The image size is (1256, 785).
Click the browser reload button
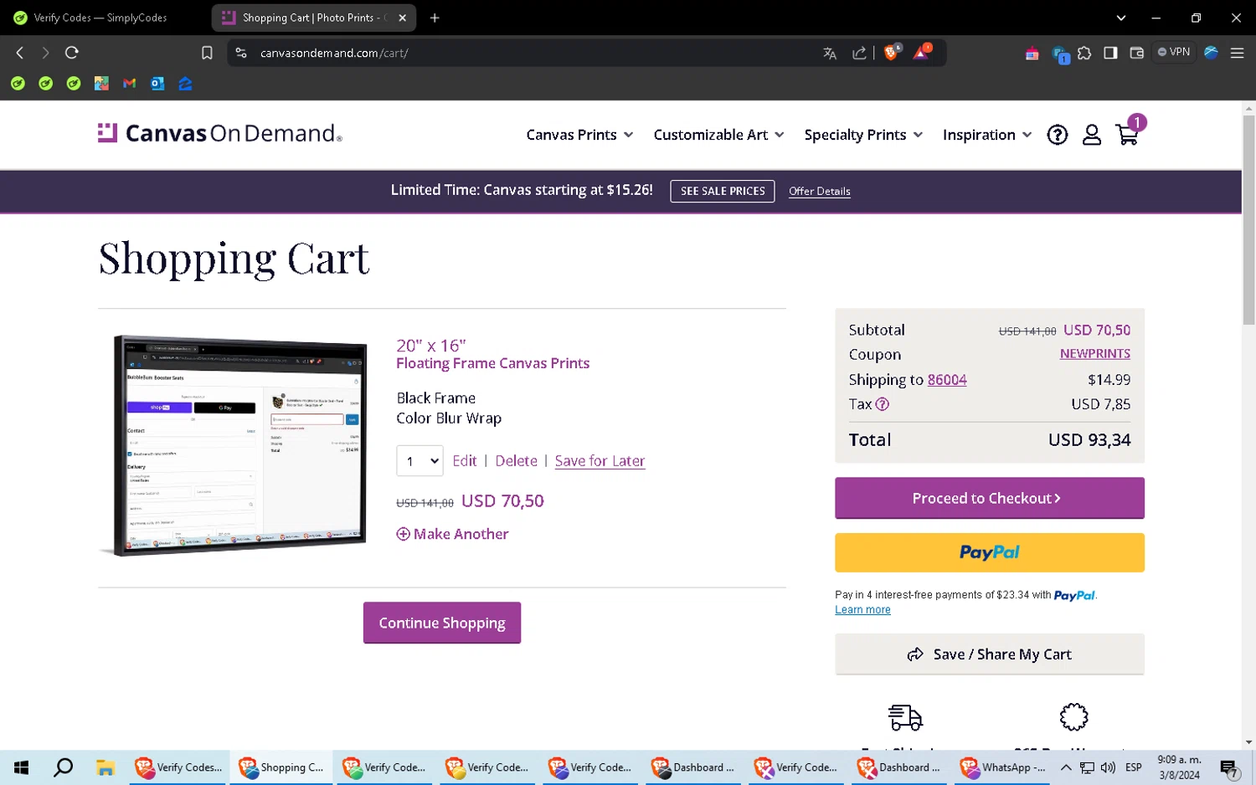click(72, 53)
